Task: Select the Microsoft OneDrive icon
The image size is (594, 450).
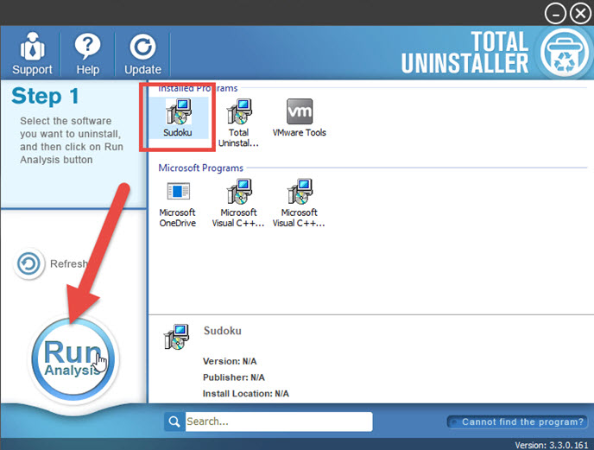Action: pos(178,204)
